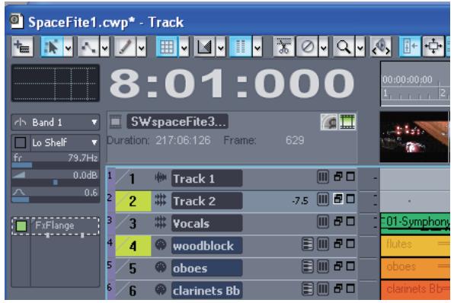454x303 pixels.
Task: Toggle the green FxFlange power button
Action: (x=21, y=226)
